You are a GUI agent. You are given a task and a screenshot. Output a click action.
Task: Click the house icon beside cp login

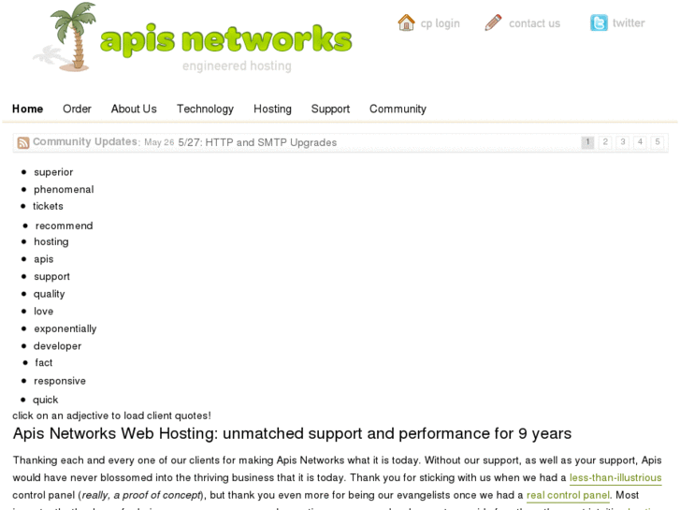click(406, 22)
